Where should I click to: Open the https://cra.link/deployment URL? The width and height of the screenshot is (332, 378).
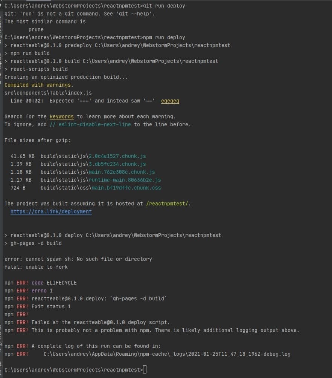(x=51, y=211)
